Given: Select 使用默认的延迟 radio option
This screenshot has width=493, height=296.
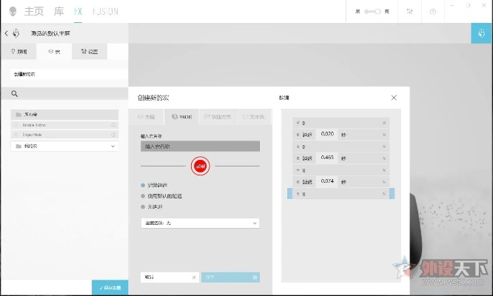Looking at the screenshot, I should (143, 196).
